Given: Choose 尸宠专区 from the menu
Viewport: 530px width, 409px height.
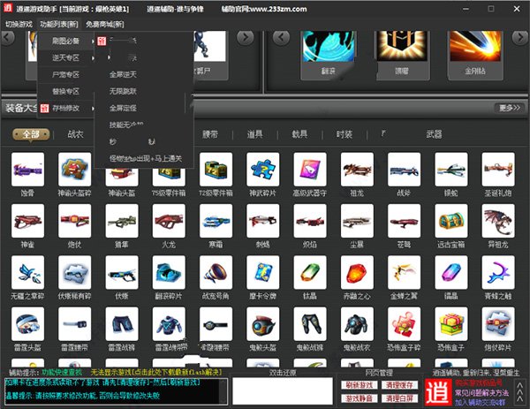Looking at the screenshot, I should pos(66,75).
